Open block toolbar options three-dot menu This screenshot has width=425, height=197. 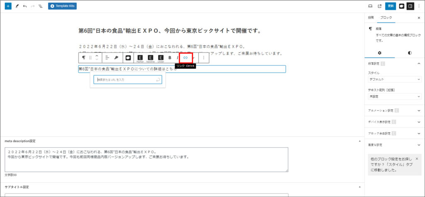[203, 58]
